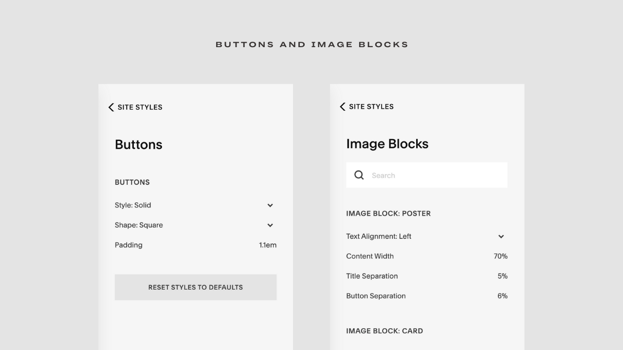Click the back chevron in Image Blocks panel

tap(342, 106)
